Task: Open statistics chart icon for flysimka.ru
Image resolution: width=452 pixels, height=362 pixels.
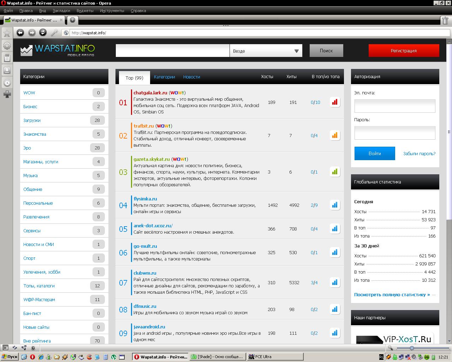Action: [x=334, y=205]
